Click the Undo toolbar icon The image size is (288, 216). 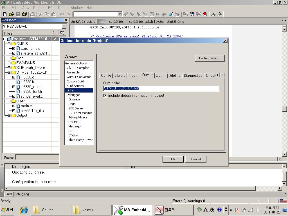62,14
